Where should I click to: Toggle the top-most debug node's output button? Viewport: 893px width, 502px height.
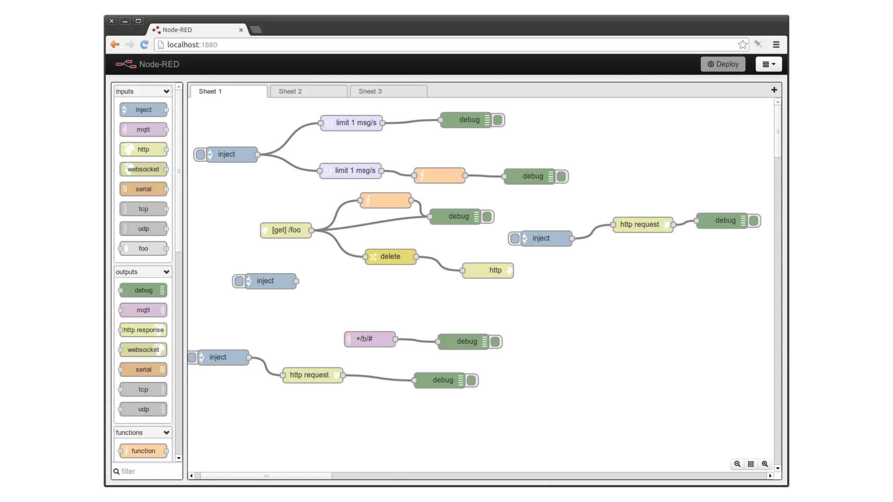pos(498,120)
